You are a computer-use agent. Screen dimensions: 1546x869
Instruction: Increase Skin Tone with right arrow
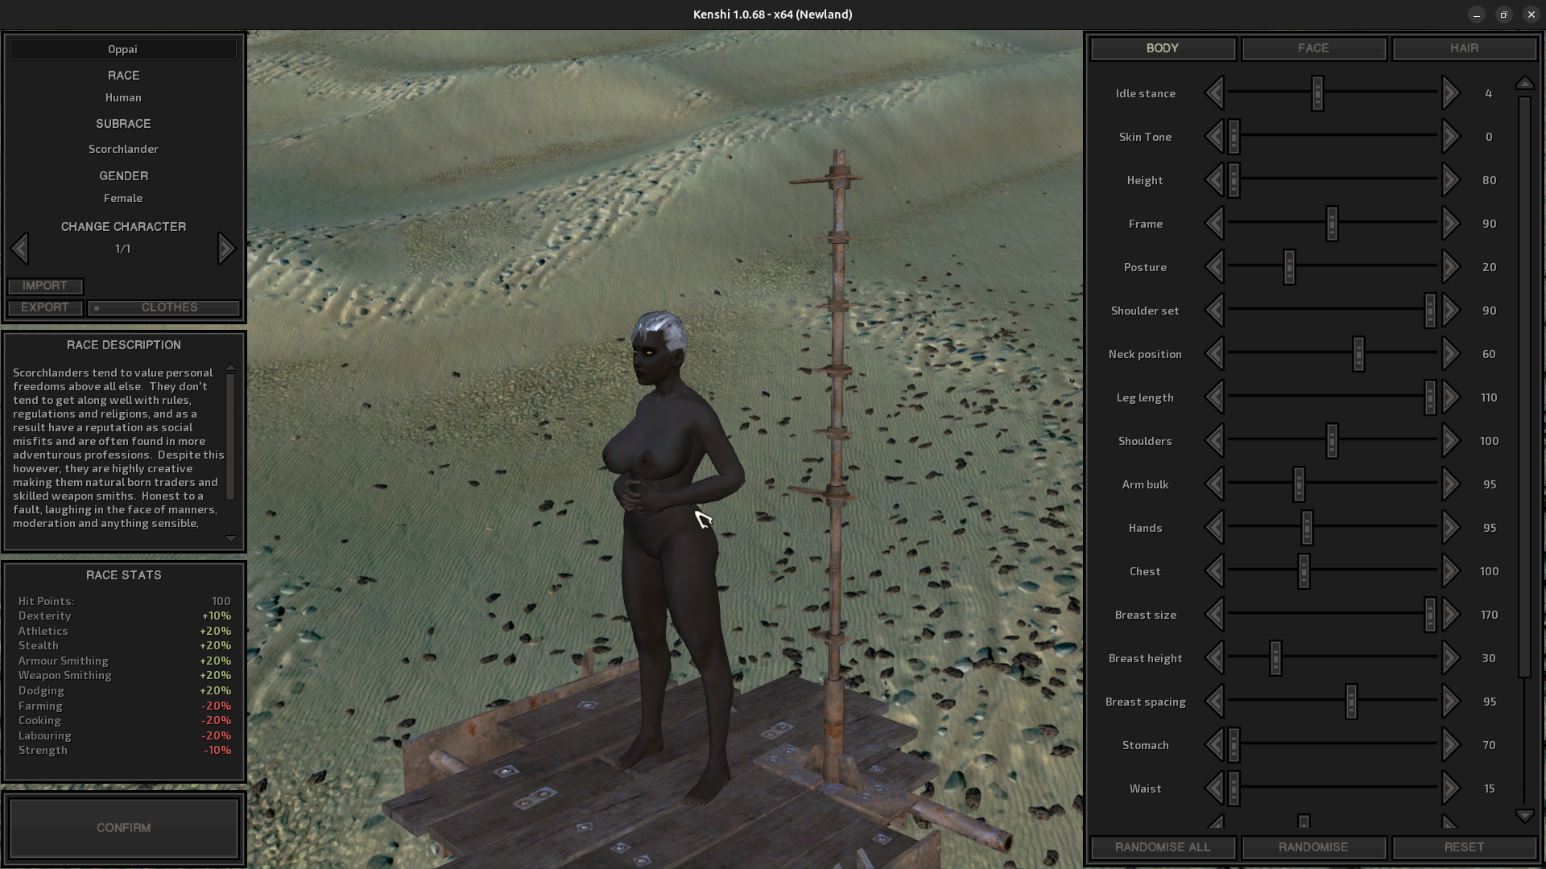pyautogui.click(x=1450, y=137)
